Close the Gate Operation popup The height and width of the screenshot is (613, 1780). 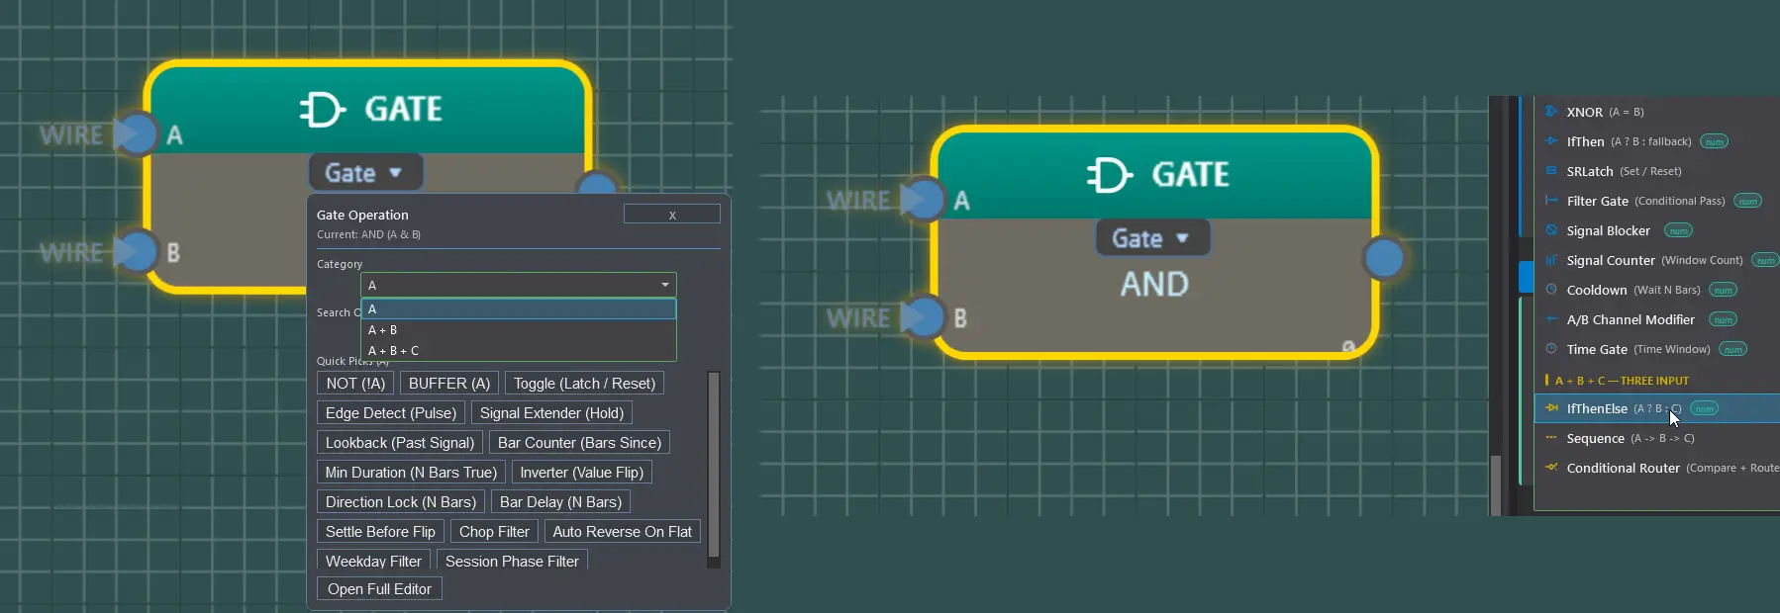pyautogui.click(x=672, y=215)
